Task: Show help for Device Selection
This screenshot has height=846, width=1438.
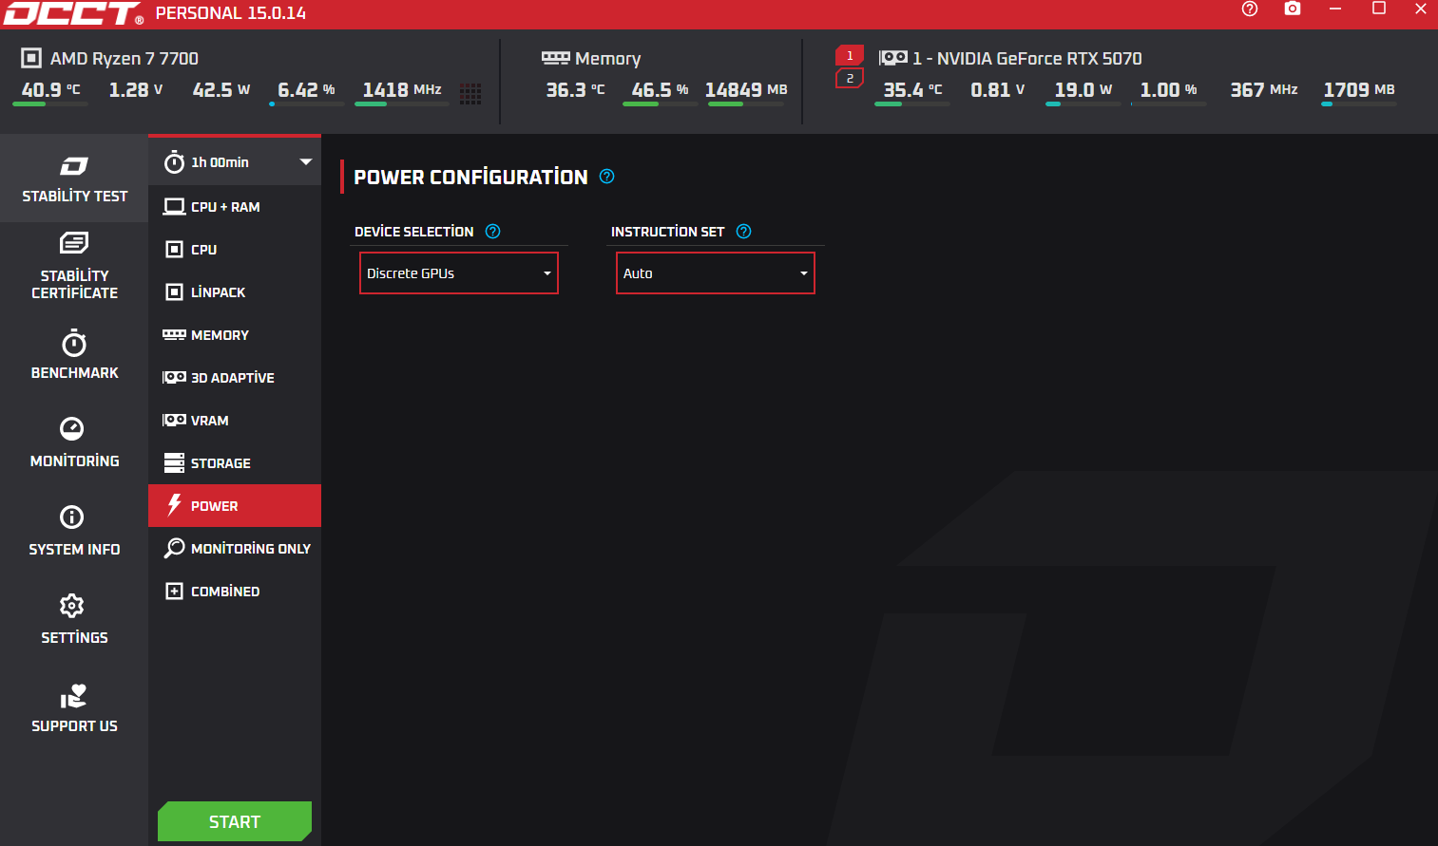Action: (x=492, y=232)
